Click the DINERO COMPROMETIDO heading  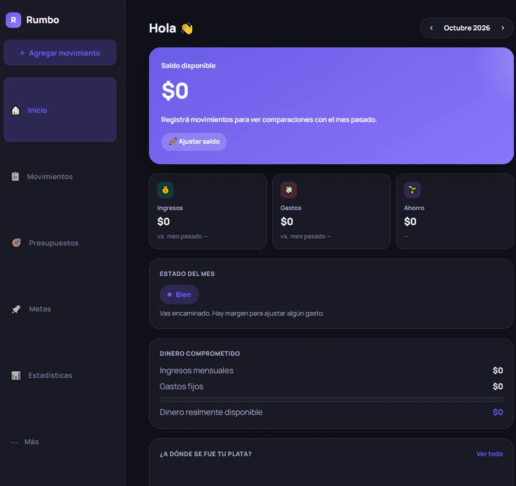click(x=200, y=354)
